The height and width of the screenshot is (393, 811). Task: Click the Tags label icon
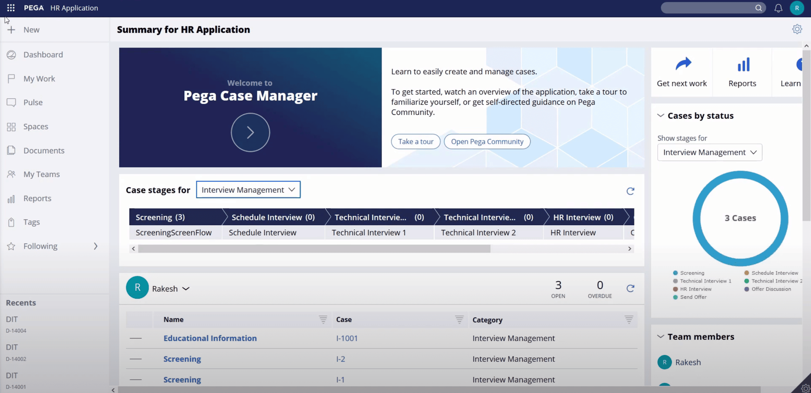[x=11, y=222]
